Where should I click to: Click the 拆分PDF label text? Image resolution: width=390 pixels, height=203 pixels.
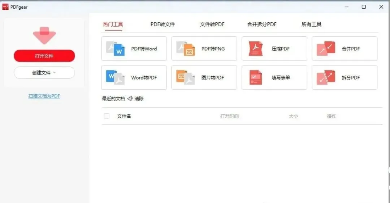coord(351,78)
